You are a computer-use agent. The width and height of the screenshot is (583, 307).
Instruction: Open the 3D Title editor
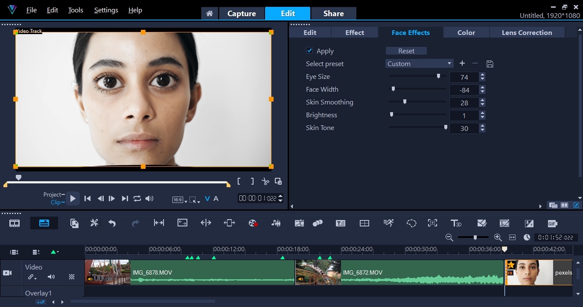point(456,223)
